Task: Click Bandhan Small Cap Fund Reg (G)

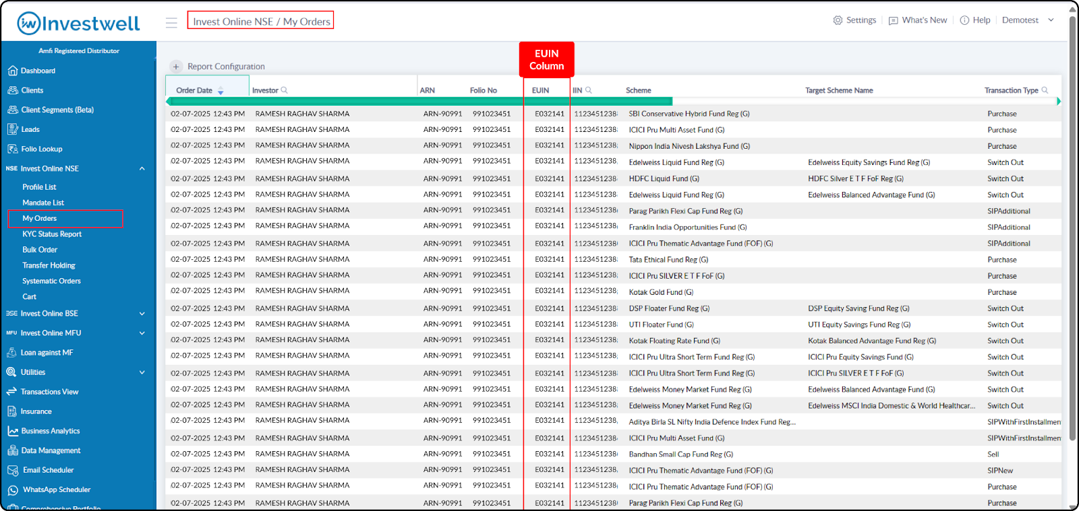Action: [x=681, y=454]
